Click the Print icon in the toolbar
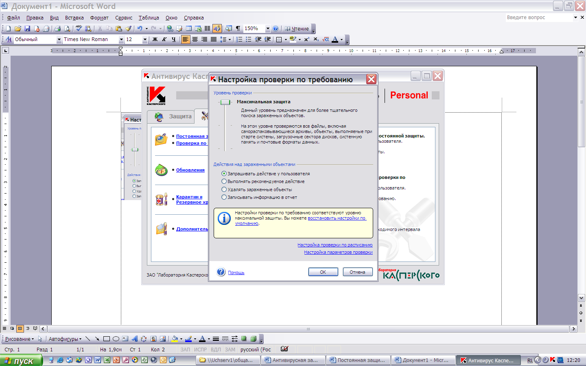Image resolution: width=586 pixels, height=366 pixels. click(x=57, y=28)
